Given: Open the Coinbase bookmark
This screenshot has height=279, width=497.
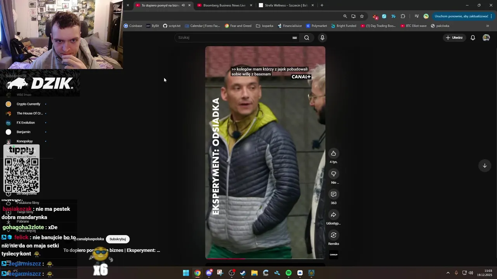Looking at the screenshot, I should pos(133,26).
